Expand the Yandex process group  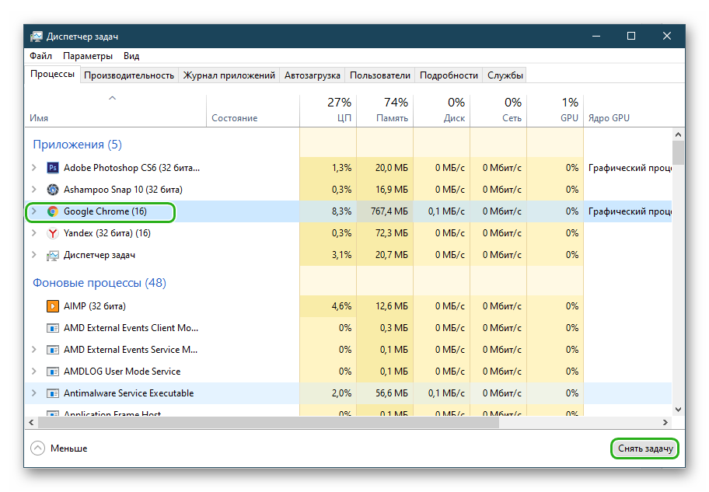tap(33, 232)
